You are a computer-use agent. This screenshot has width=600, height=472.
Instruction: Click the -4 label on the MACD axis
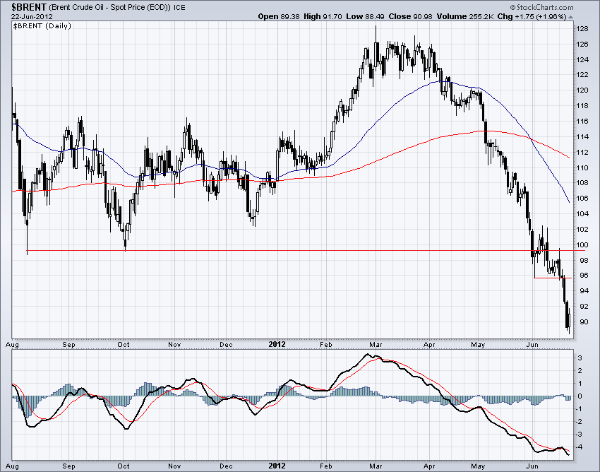(579, 447)
